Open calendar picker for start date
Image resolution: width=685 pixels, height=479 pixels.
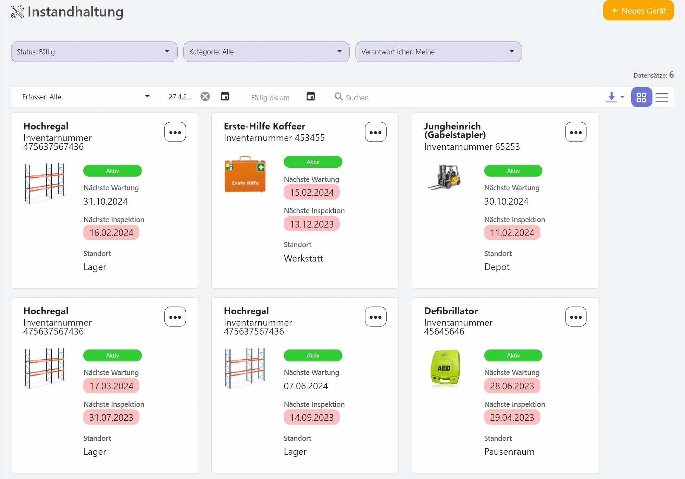tap(225, 97)
